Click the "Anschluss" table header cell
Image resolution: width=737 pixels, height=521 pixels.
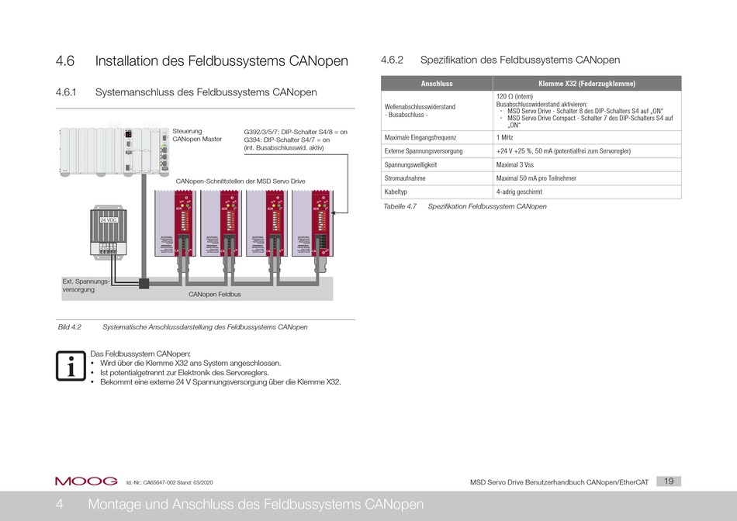tap(437, 83)
